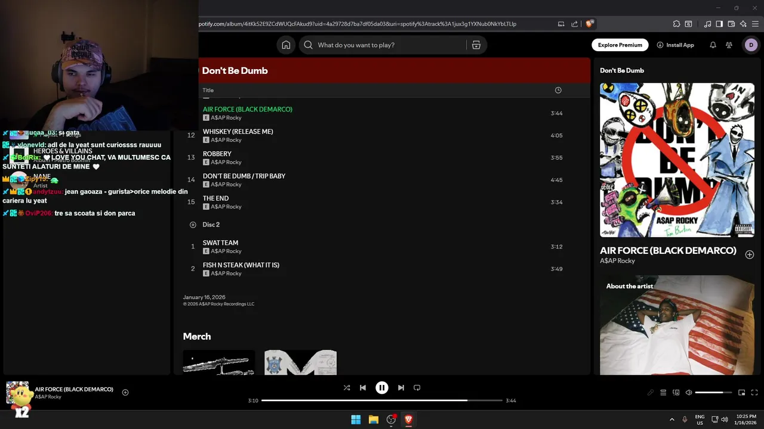
Task: Open the Install App link
Action: (675, 45)
